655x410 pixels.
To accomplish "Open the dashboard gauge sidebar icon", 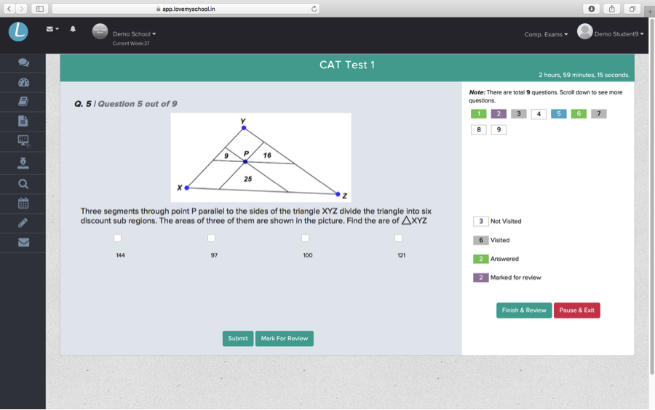I will (x=23, y=82).
